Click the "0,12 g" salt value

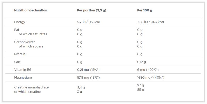point(141,62)
